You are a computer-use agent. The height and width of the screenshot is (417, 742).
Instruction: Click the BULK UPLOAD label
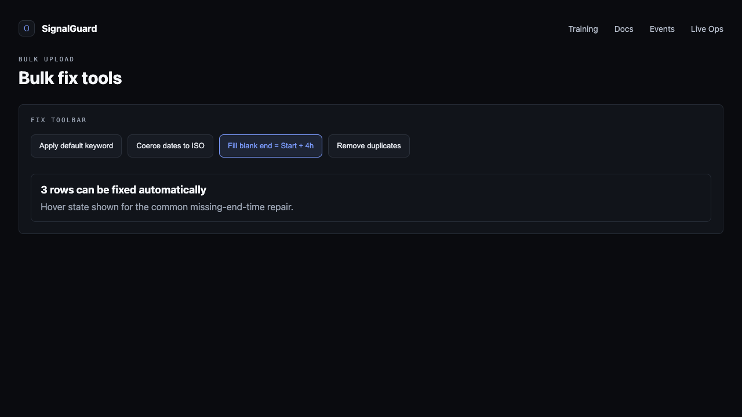[x=46, y=59]
